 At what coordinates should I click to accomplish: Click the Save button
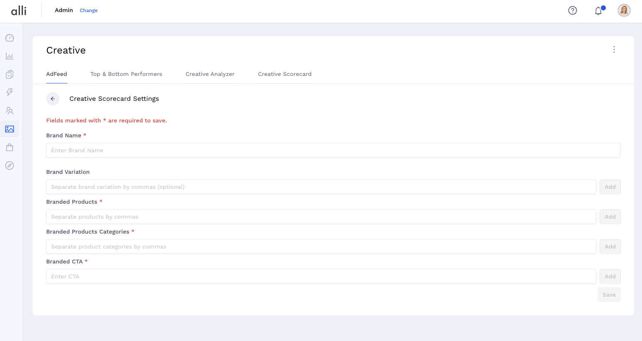pyautogui.click(x=609, y=295)
